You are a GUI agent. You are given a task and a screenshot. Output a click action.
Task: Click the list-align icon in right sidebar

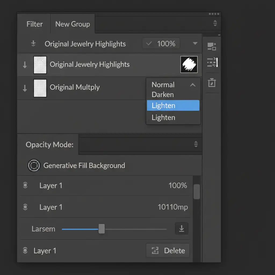click(212, 63)
